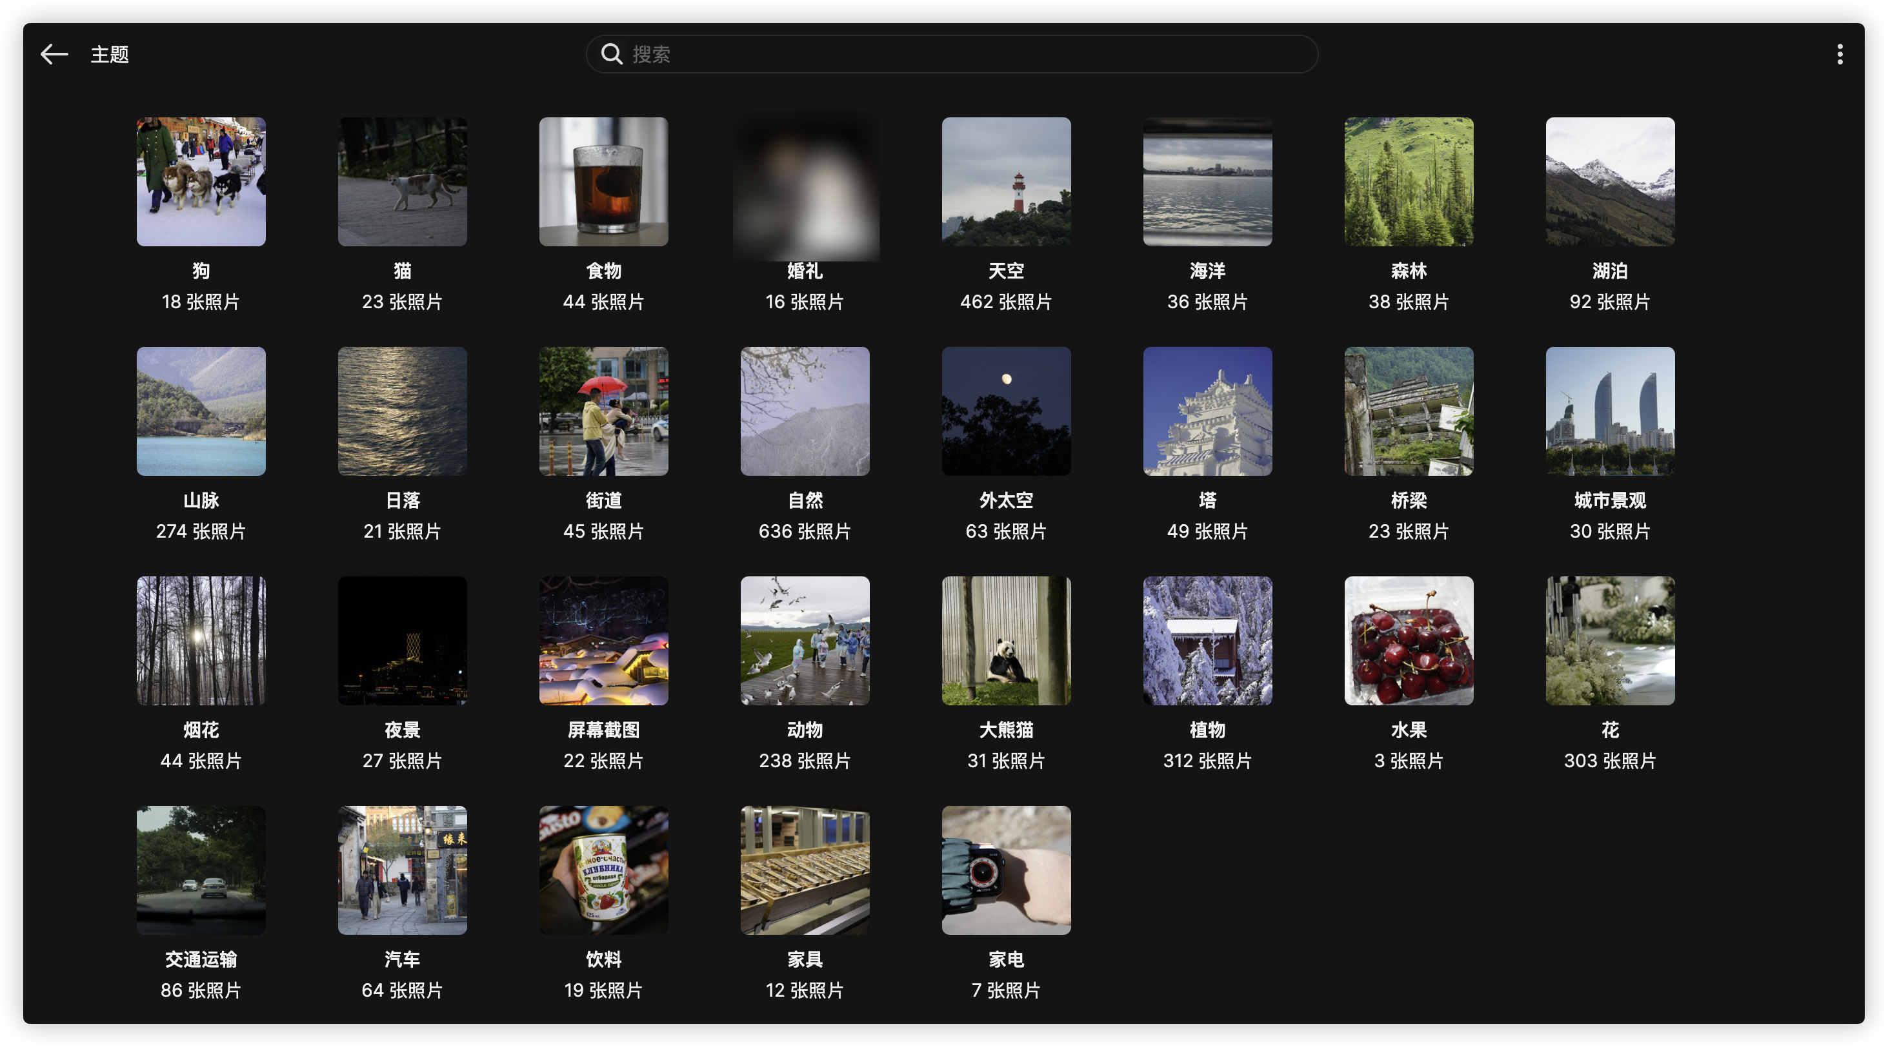The width and height of the screenshot is (1888, 1047).
Task: Open the 大熊猫 panda thumbnail
Action: point(1005,641)
